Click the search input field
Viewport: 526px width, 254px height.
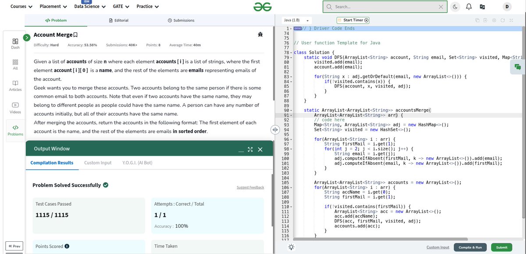tap(385, 7)
